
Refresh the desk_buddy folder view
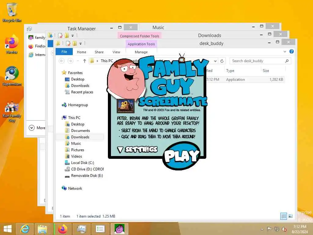click(222, 61)
